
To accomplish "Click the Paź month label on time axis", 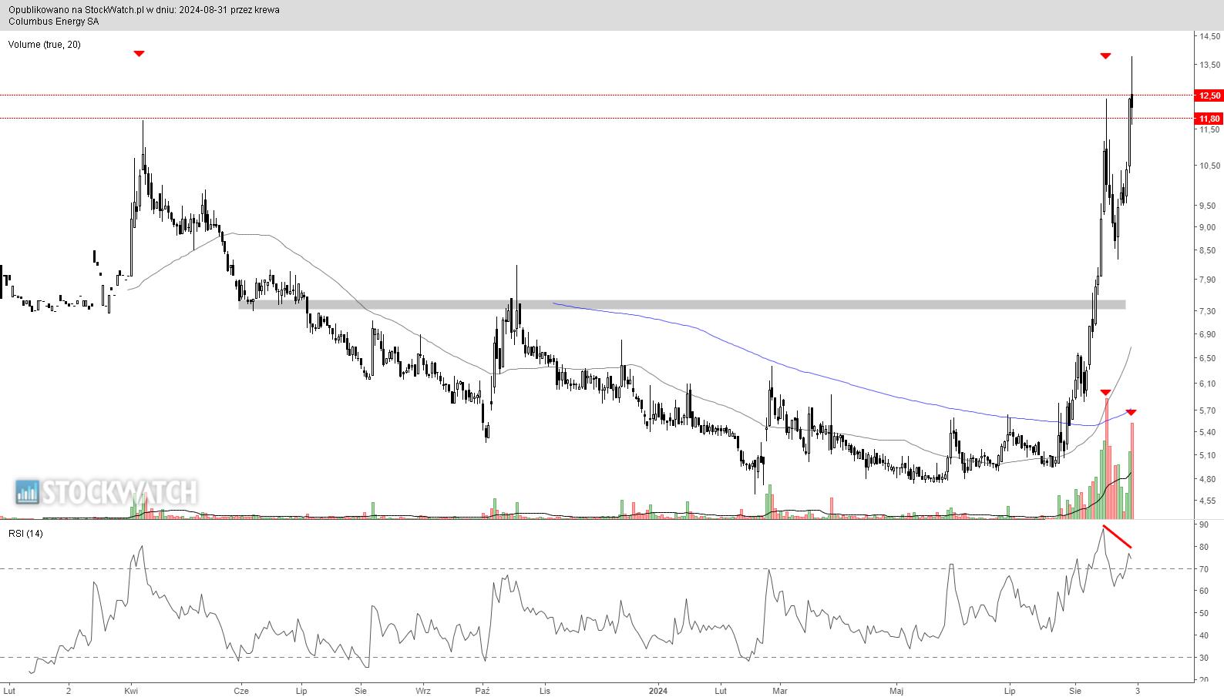I will click(483, 691).
